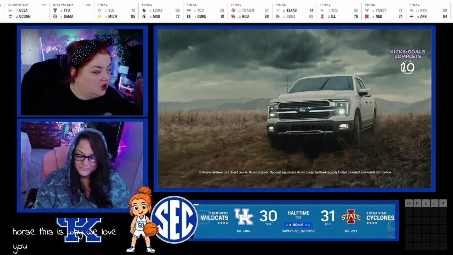
Task: Click the BAMA team logo in the ticker
Action: [55, 17]
